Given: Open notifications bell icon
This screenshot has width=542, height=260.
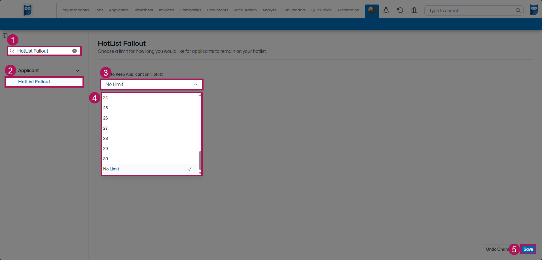Looking at the screenshot, I should click(x=386, y=10).
